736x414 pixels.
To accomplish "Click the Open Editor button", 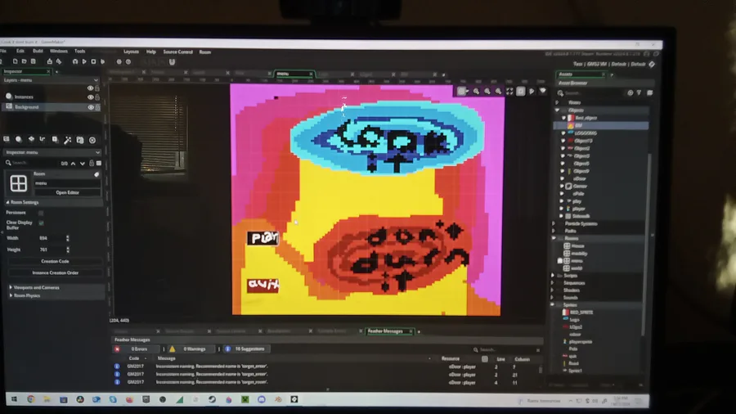I will (68, 192).
